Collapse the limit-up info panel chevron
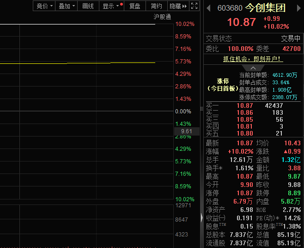This screenshot has height=248, width=304. click(253, 68)
